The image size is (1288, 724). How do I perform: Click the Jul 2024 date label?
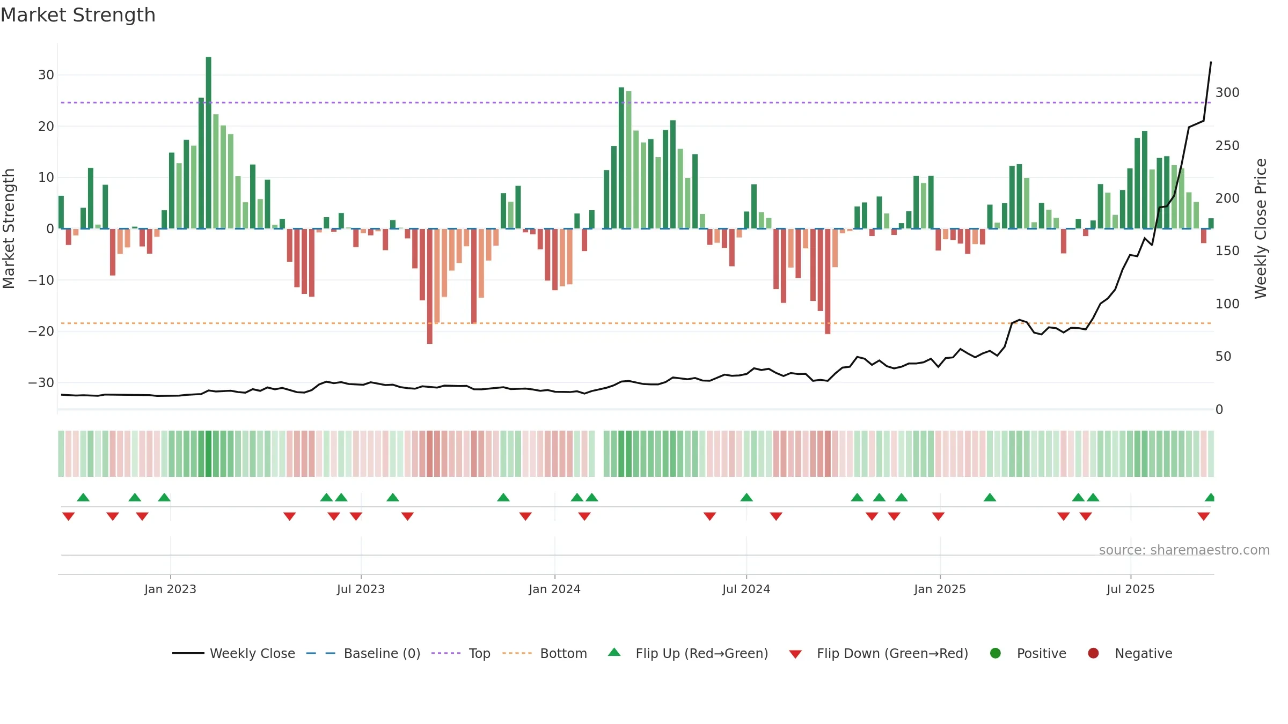pos(746,589)
